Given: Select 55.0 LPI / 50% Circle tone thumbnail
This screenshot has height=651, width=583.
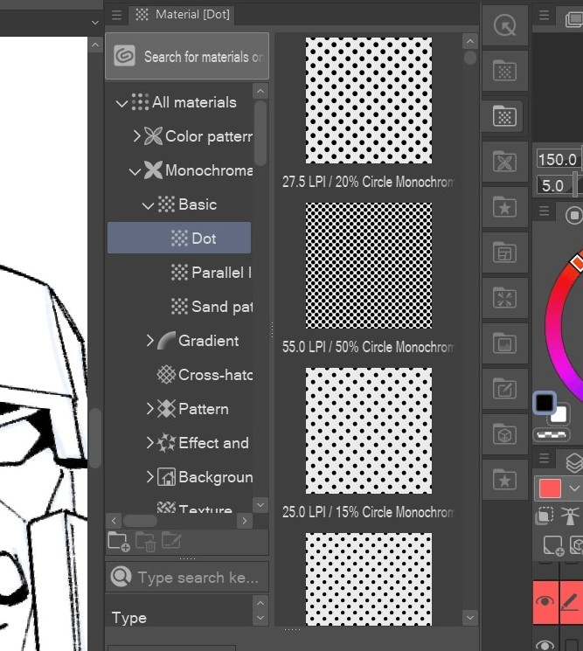Looking at the screenshot, I should click(369, 266).
